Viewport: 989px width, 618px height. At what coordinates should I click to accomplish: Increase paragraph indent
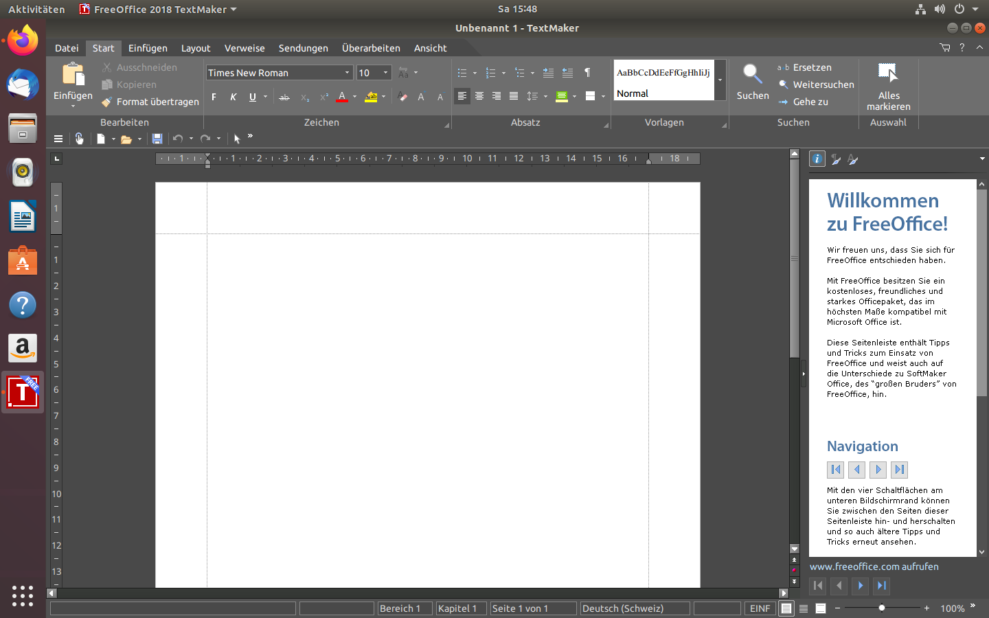(548, 73)
